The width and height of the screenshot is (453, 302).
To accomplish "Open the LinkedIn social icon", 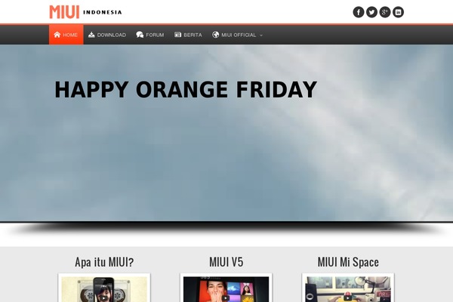I will 398,12.
